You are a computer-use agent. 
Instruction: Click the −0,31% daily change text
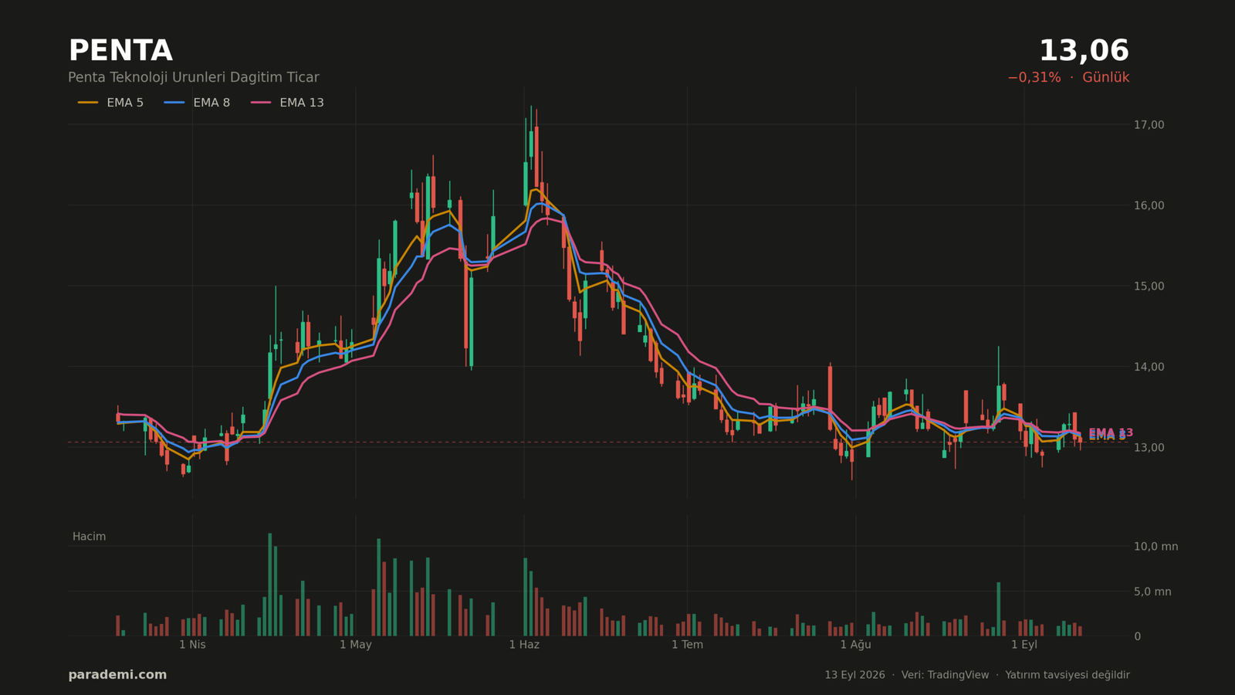tap(1034, 77)
